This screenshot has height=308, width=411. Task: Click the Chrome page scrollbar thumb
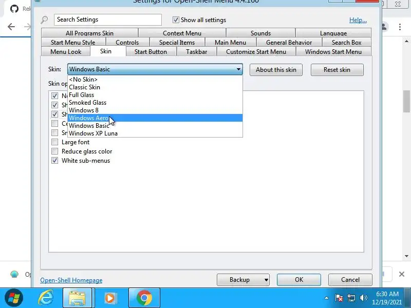[x=406, y=101]
